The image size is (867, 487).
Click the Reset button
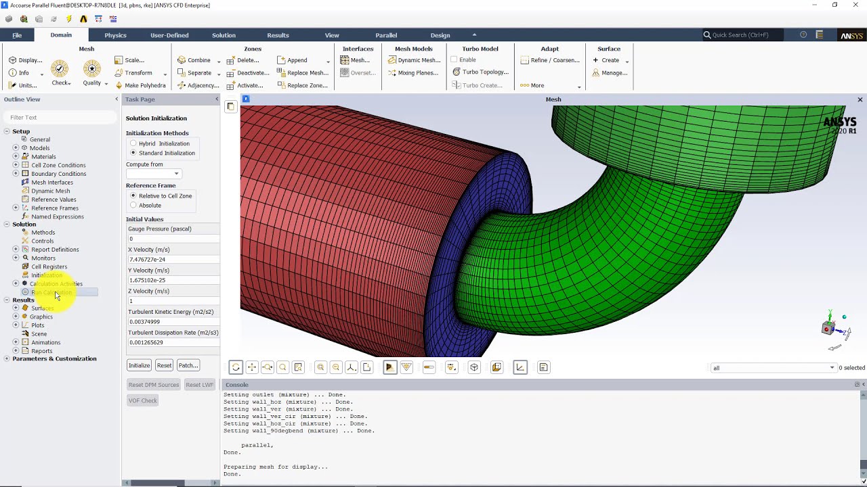pos(164,365)
